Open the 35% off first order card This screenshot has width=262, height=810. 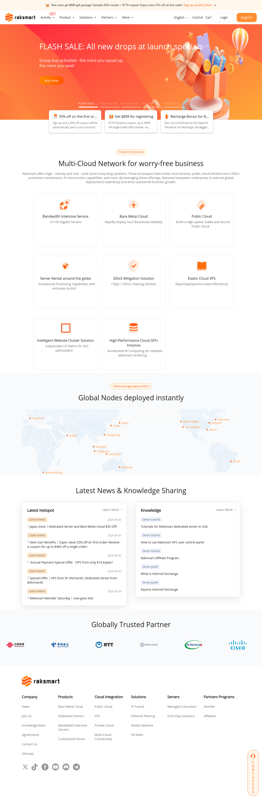click(75, 121)
